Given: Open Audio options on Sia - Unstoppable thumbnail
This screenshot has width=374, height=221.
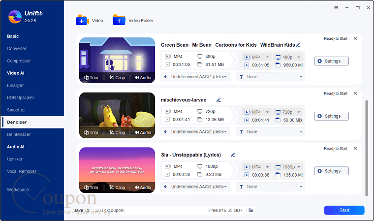Looking at the screenshot, I should 143,188.
